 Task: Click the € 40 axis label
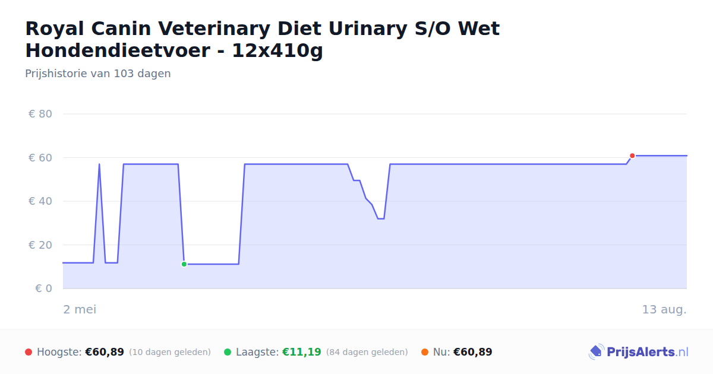click(40, 201)
